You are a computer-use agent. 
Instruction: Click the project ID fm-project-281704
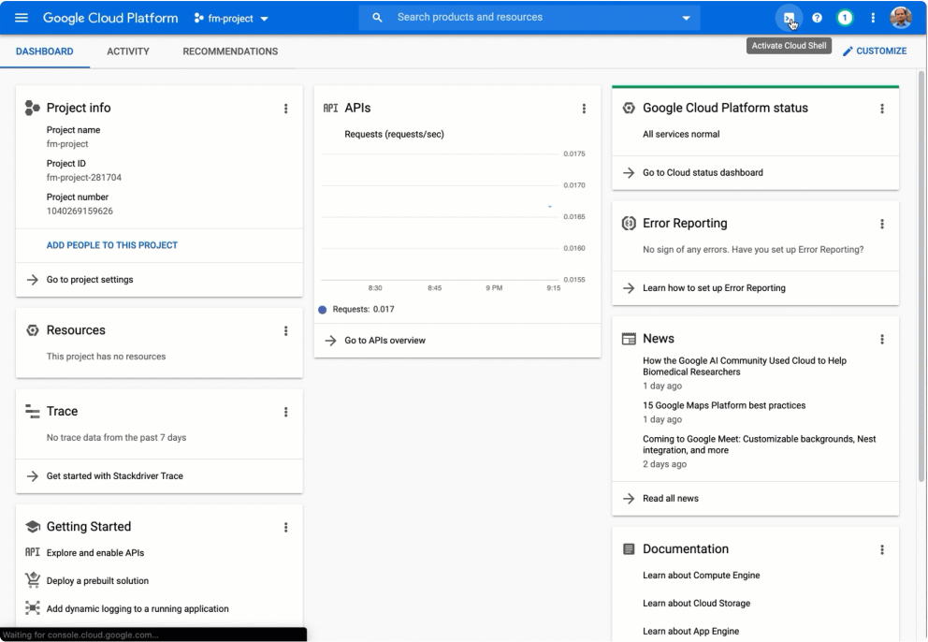(x=84, y=178)
